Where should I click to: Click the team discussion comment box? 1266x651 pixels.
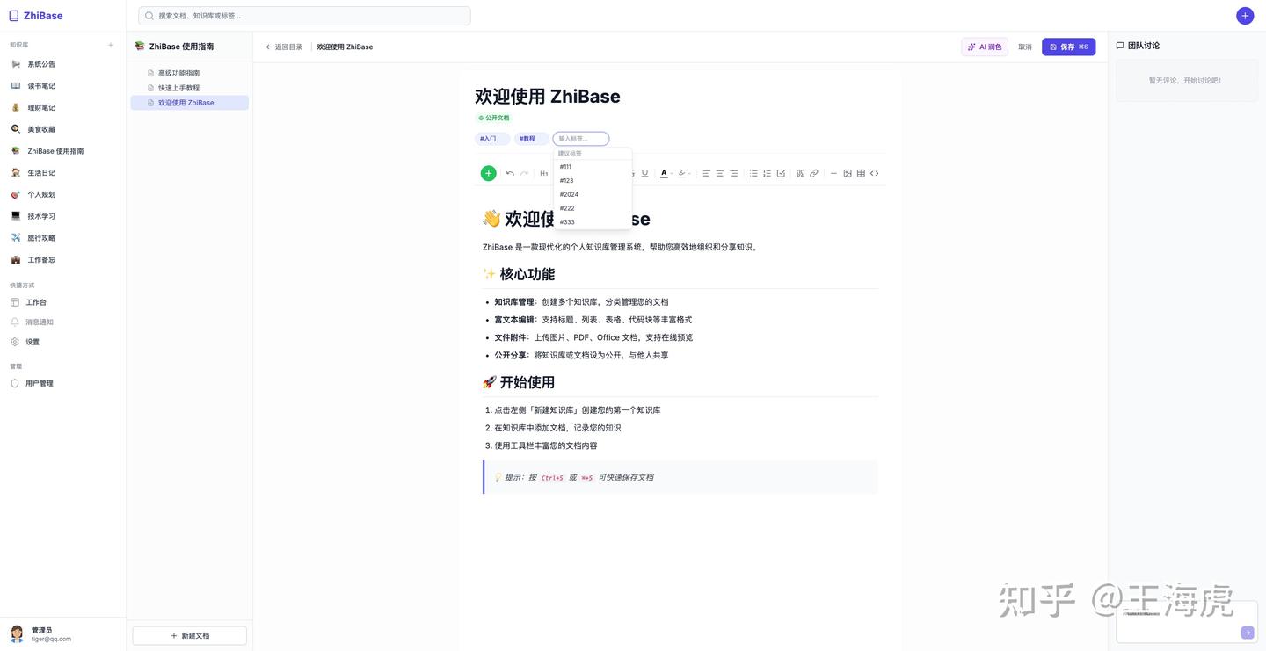[1187, 622]
